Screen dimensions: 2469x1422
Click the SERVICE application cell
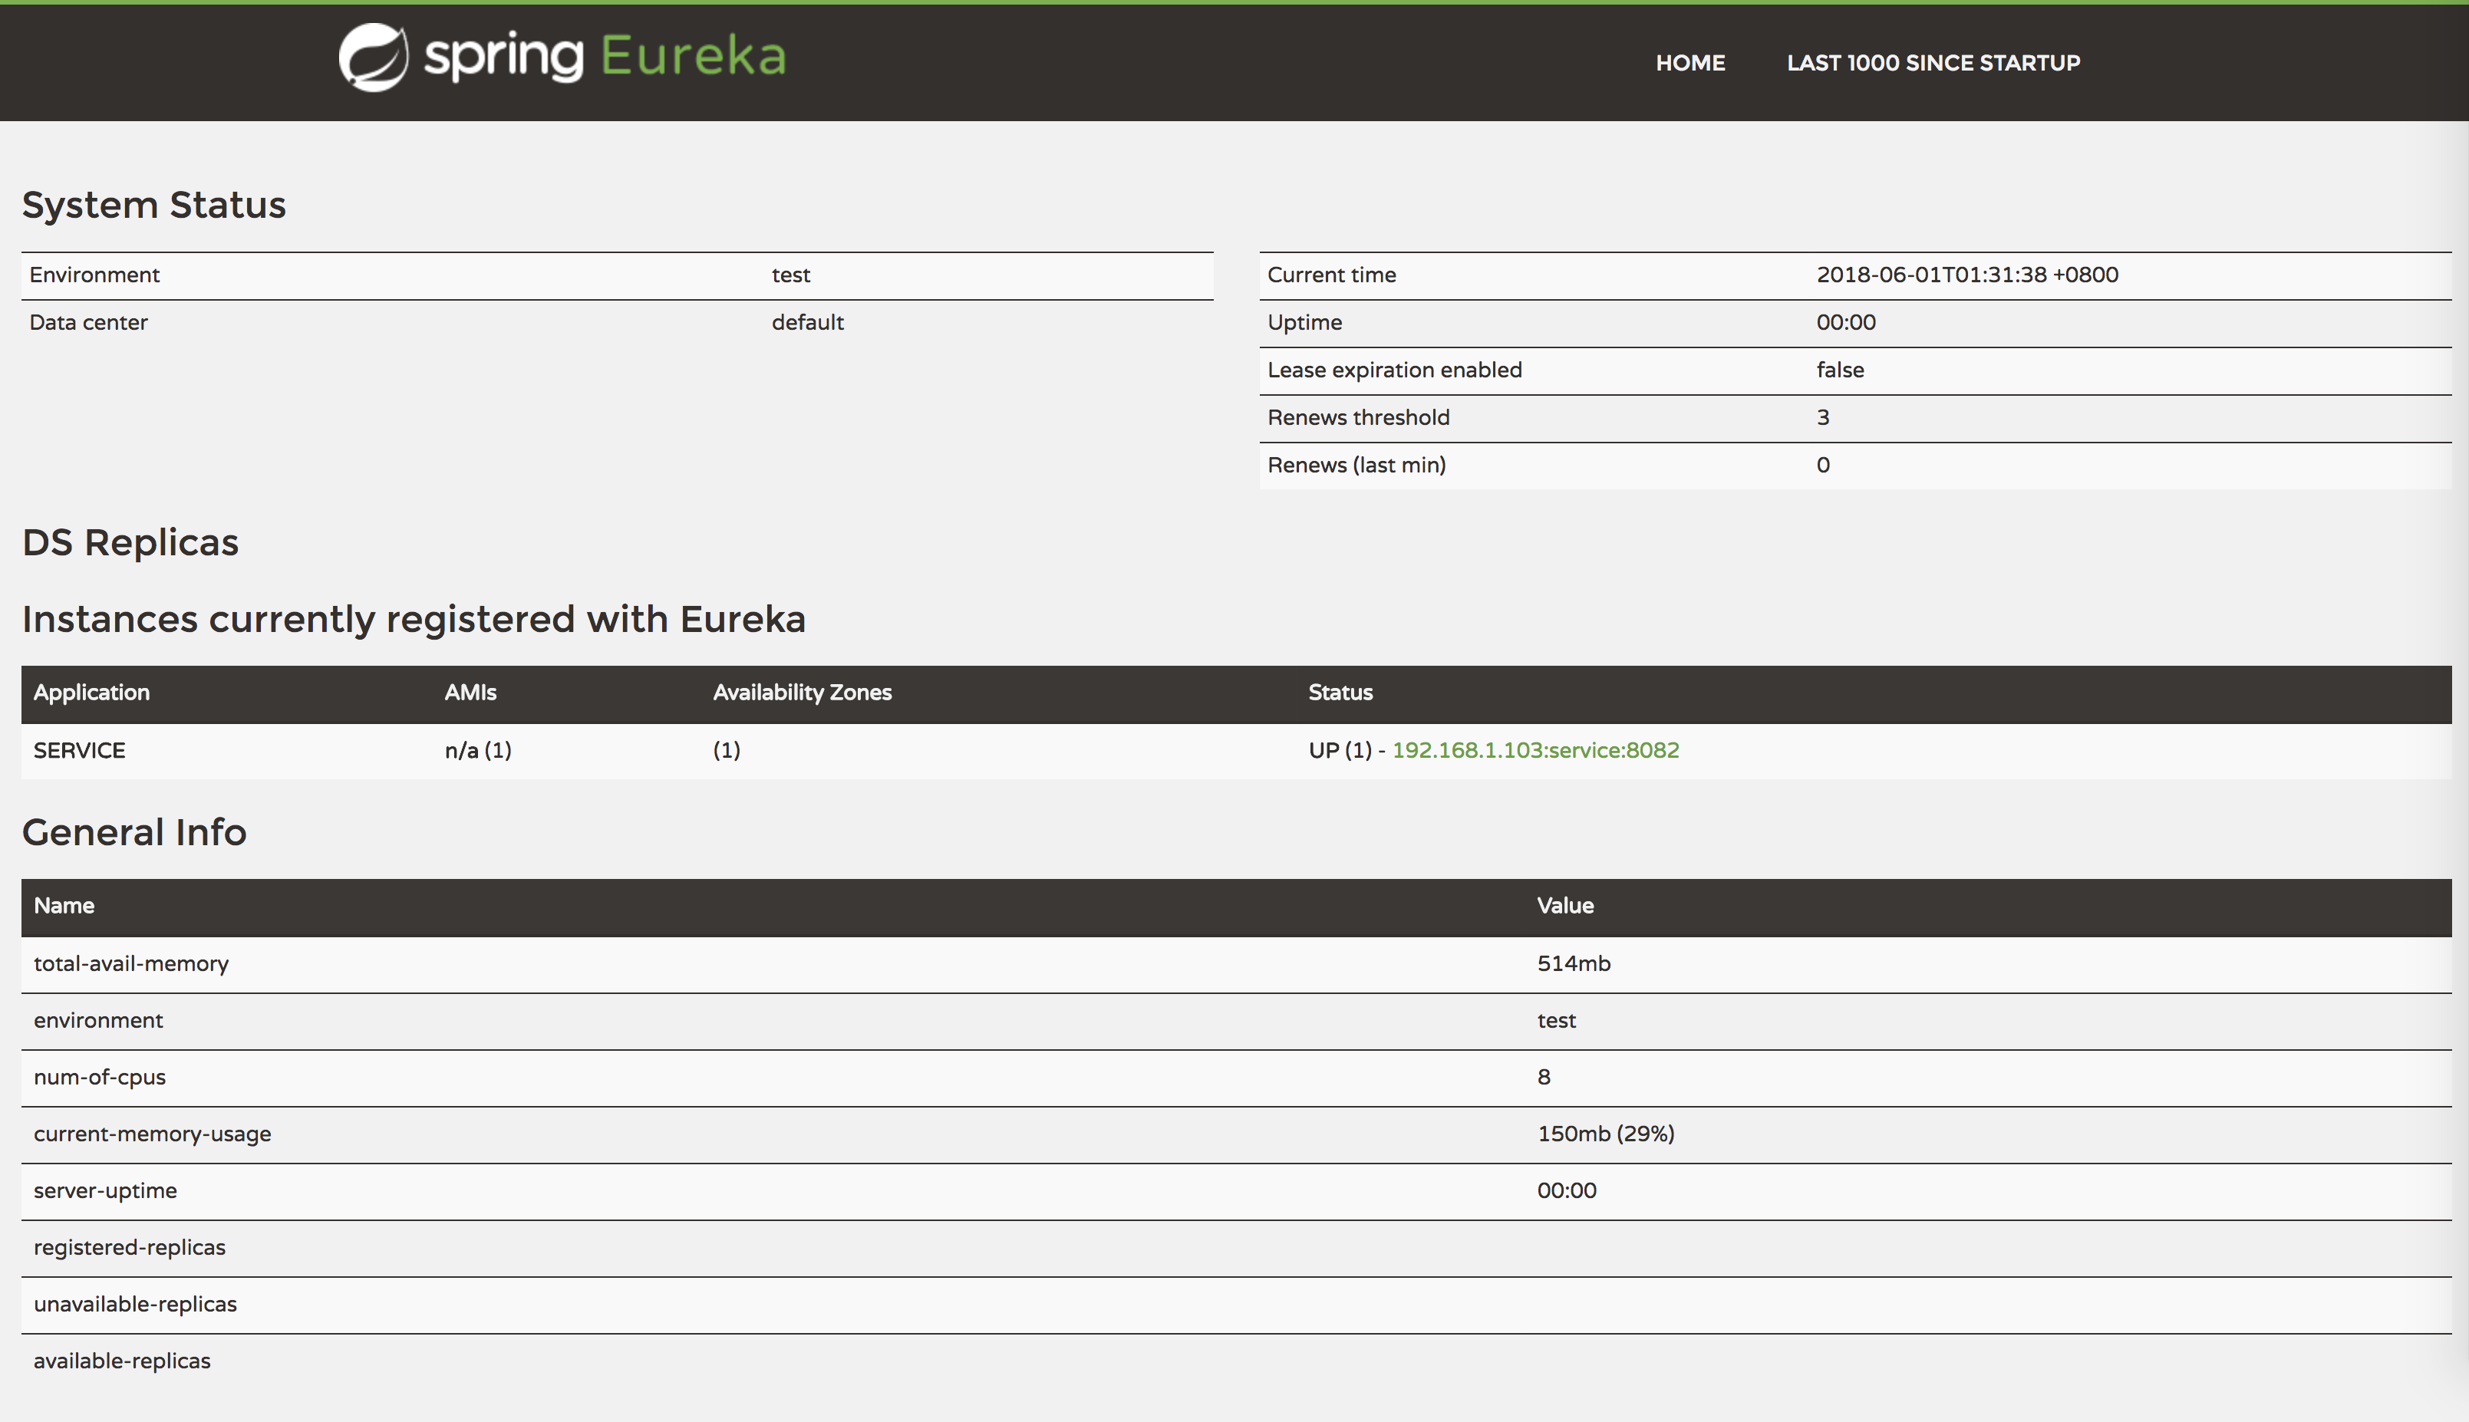pos(79,750)
